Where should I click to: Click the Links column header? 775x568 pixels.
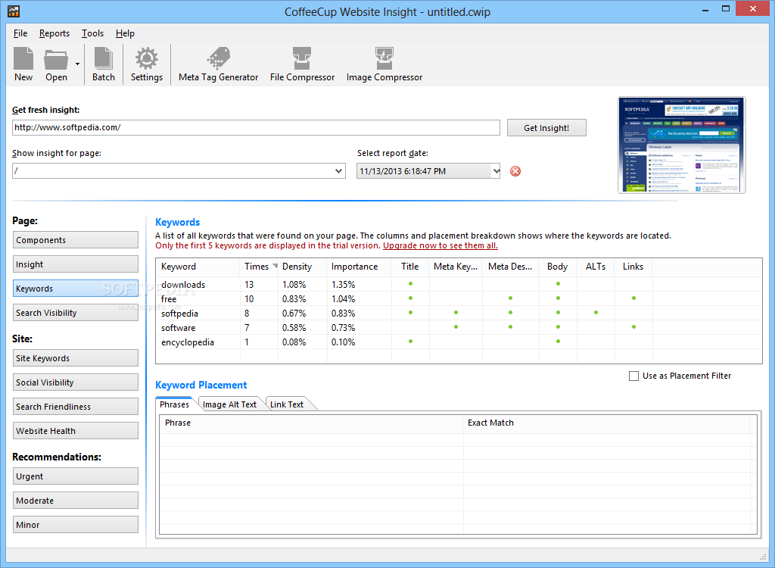pos(633,267)
